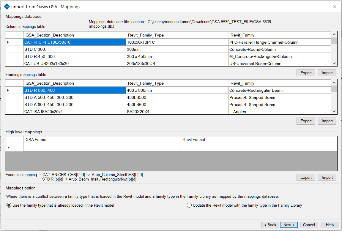Viewport: 342px width, 231px height.
Task: Open the Help dialog
Action: 329,225
